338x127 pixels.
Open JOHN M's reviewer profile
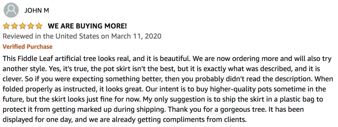(x=37, y=11)
